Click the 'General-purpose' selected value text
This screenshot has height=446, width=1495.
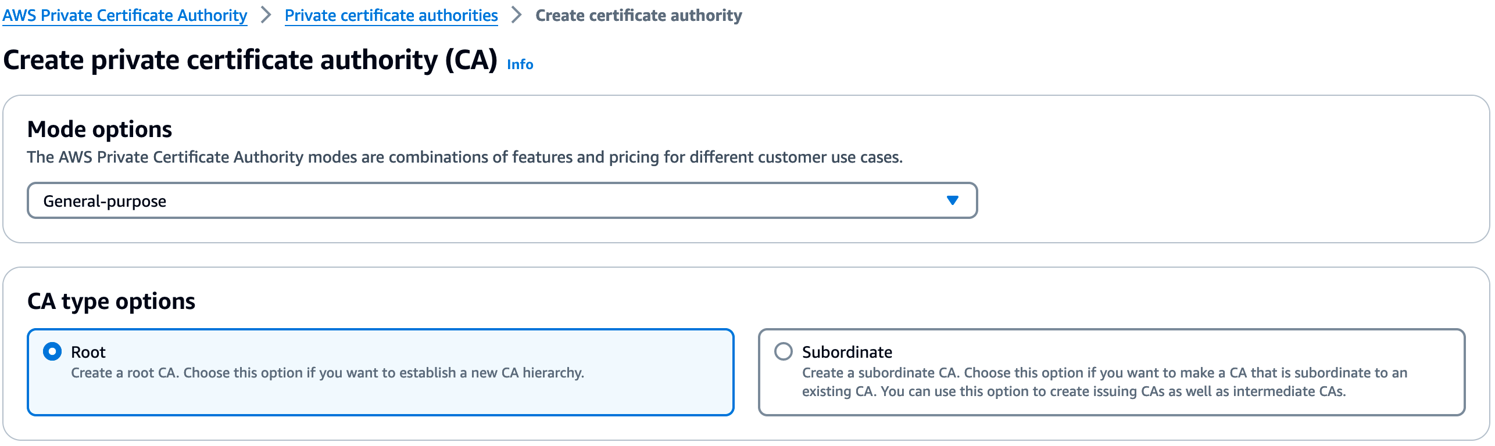click(105, 201)
